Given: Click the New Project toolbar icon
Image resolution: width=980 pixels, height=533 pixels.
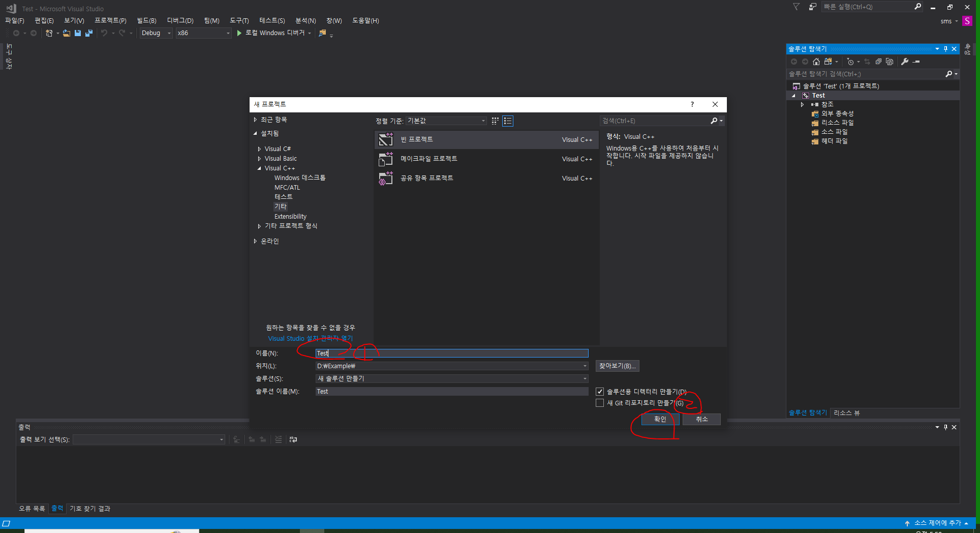Looking at the screenshot, I should (49, 33).
